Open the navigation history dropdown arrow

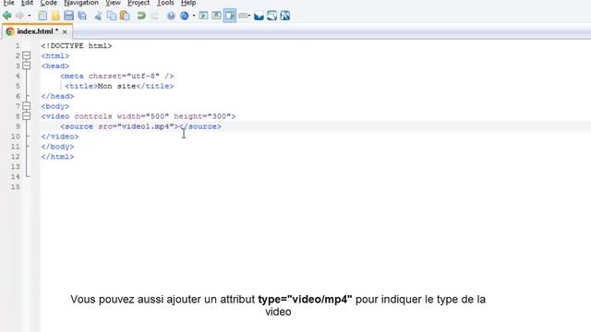pyautogui.click(x=30, y=16)
